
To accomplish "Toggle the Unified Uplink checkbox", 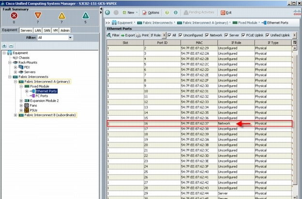I will (x=267, y=35).
